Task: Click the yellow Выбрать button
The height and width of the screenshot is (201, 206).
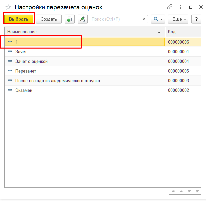Action: [19, 19]
